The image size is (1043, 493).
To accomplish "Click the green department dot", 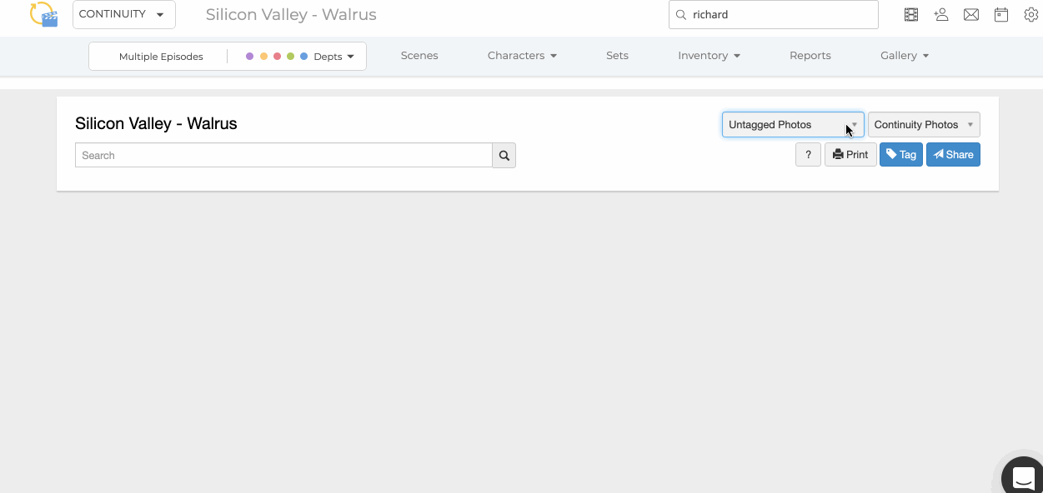I will click(x=290, y=57).
